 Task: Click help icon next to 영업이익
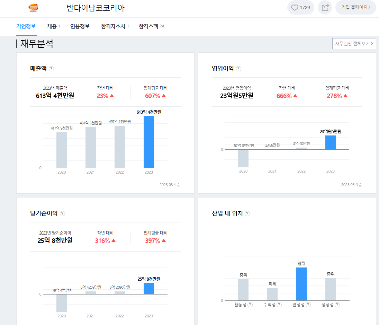pyautogui.click(x=238, y=69)
